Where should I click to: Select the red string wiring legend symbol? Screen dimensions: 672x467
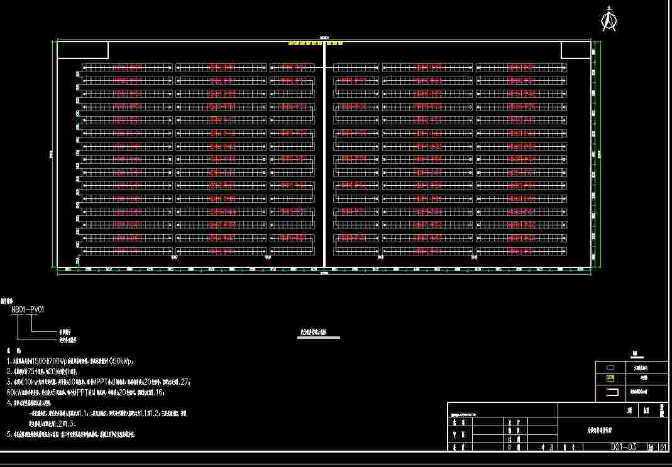[x=609, y=392]
